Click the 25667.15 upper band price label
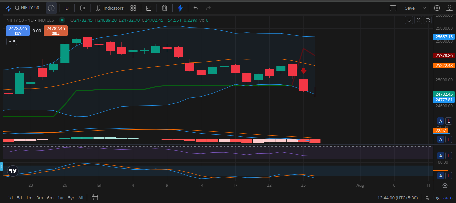The height and width of the screenshot is (203, 456). [444, 37]
